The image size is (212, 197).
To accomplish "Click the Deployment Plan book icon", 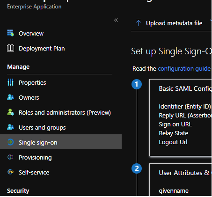I will (10, 48).
